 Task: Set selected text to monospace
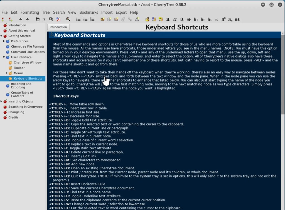click(237, 19)
